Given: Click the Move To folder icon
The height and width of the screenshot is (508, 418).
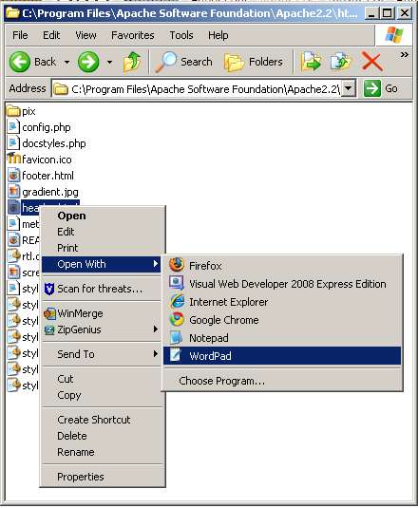Looking at the screenshot, I should 311,61.
